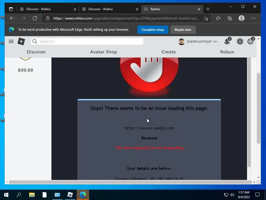This screenshot has height=200, width=266.
Task: Open the Avatar Shop navigation item
Action: coord(103,52)
